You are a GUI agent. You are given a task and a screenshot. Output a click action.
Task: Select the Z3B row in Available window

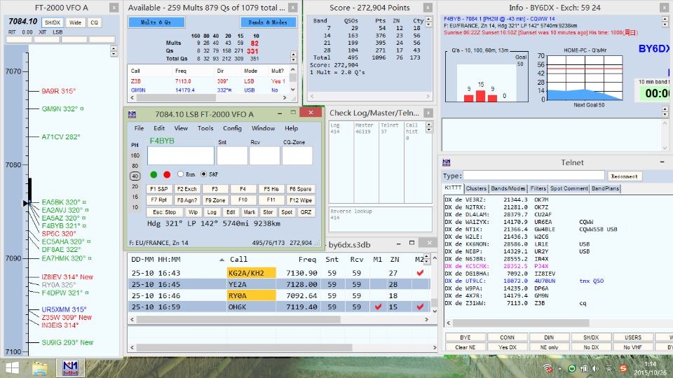click(x=208, y=81)
